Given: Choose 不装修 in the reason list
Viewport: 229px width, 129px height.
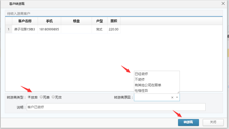Looking at the screenshot, I should point(140,79).
